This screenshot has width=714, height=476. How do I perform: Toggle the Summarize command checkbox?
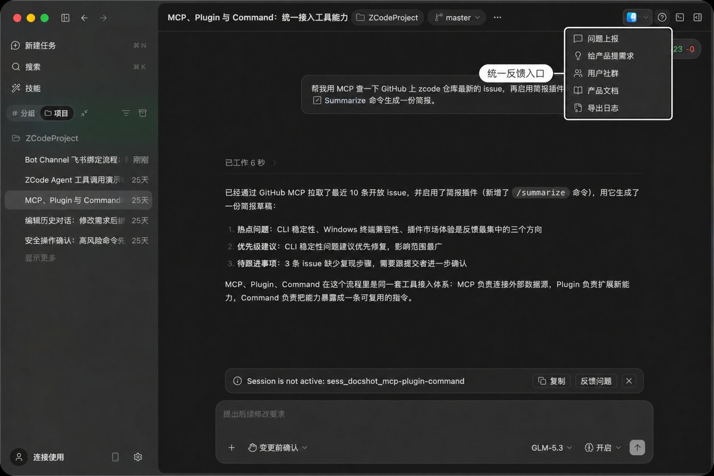317,100
